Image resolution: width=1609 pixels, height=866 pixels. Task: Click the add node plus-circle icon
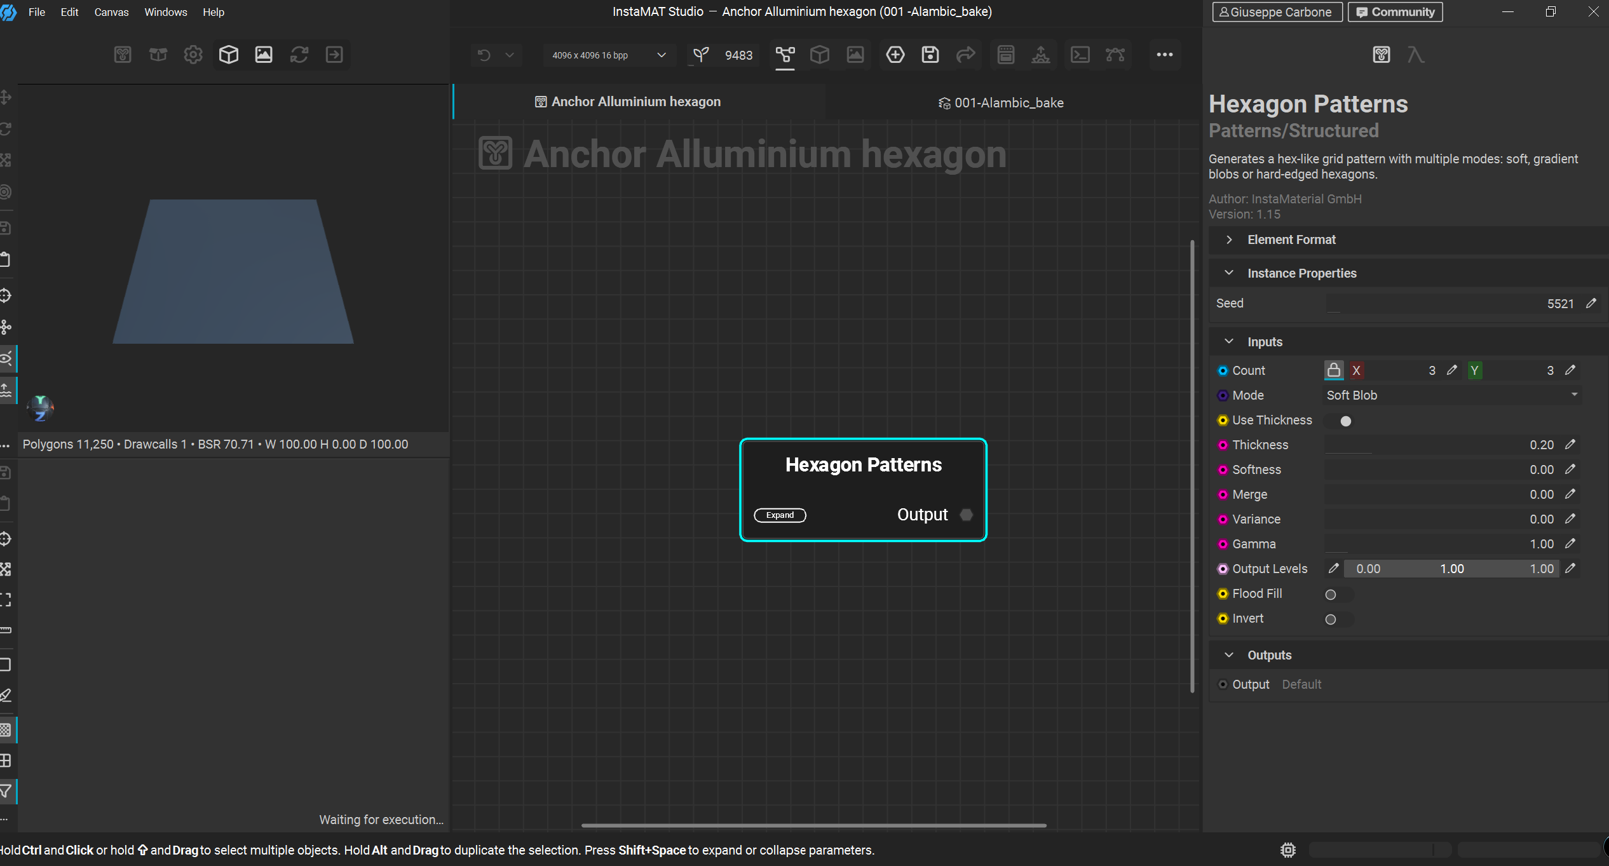[x=895, y=55]
